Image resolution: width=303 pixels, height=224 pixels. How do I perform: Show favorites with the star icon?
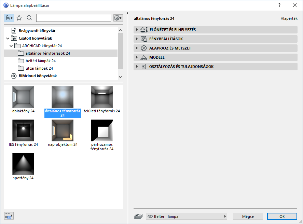point(19,18)
